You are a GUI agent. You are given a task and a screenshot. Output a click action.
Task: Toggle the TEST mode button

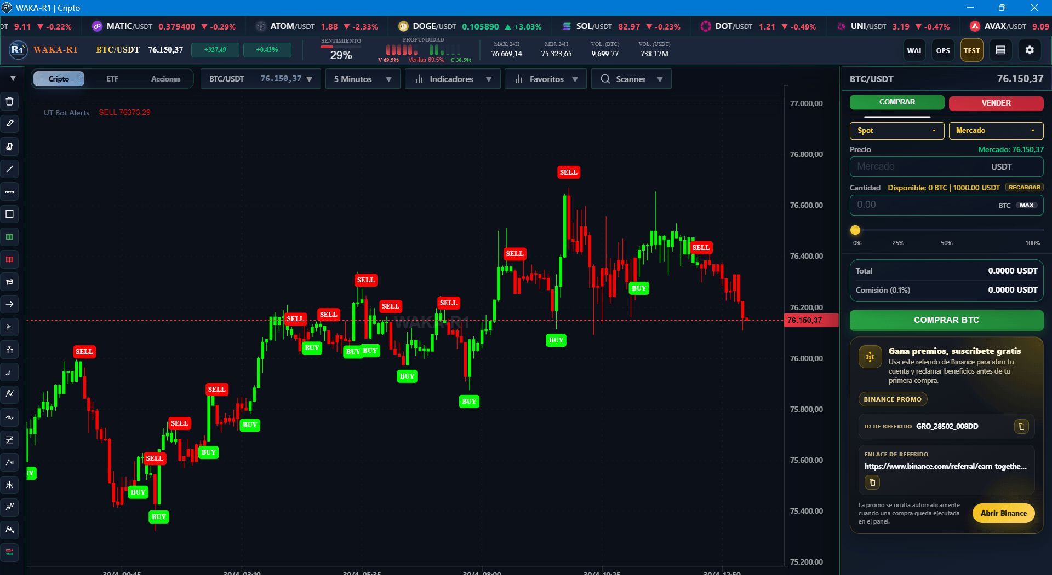[971, 50]
